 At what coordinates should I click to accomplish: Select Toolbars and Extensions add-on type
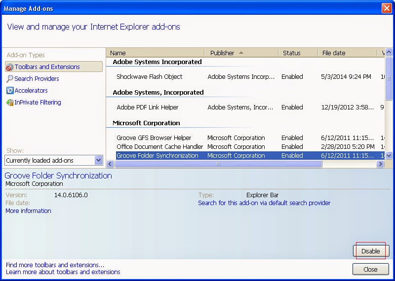click(x=54, y=67)
